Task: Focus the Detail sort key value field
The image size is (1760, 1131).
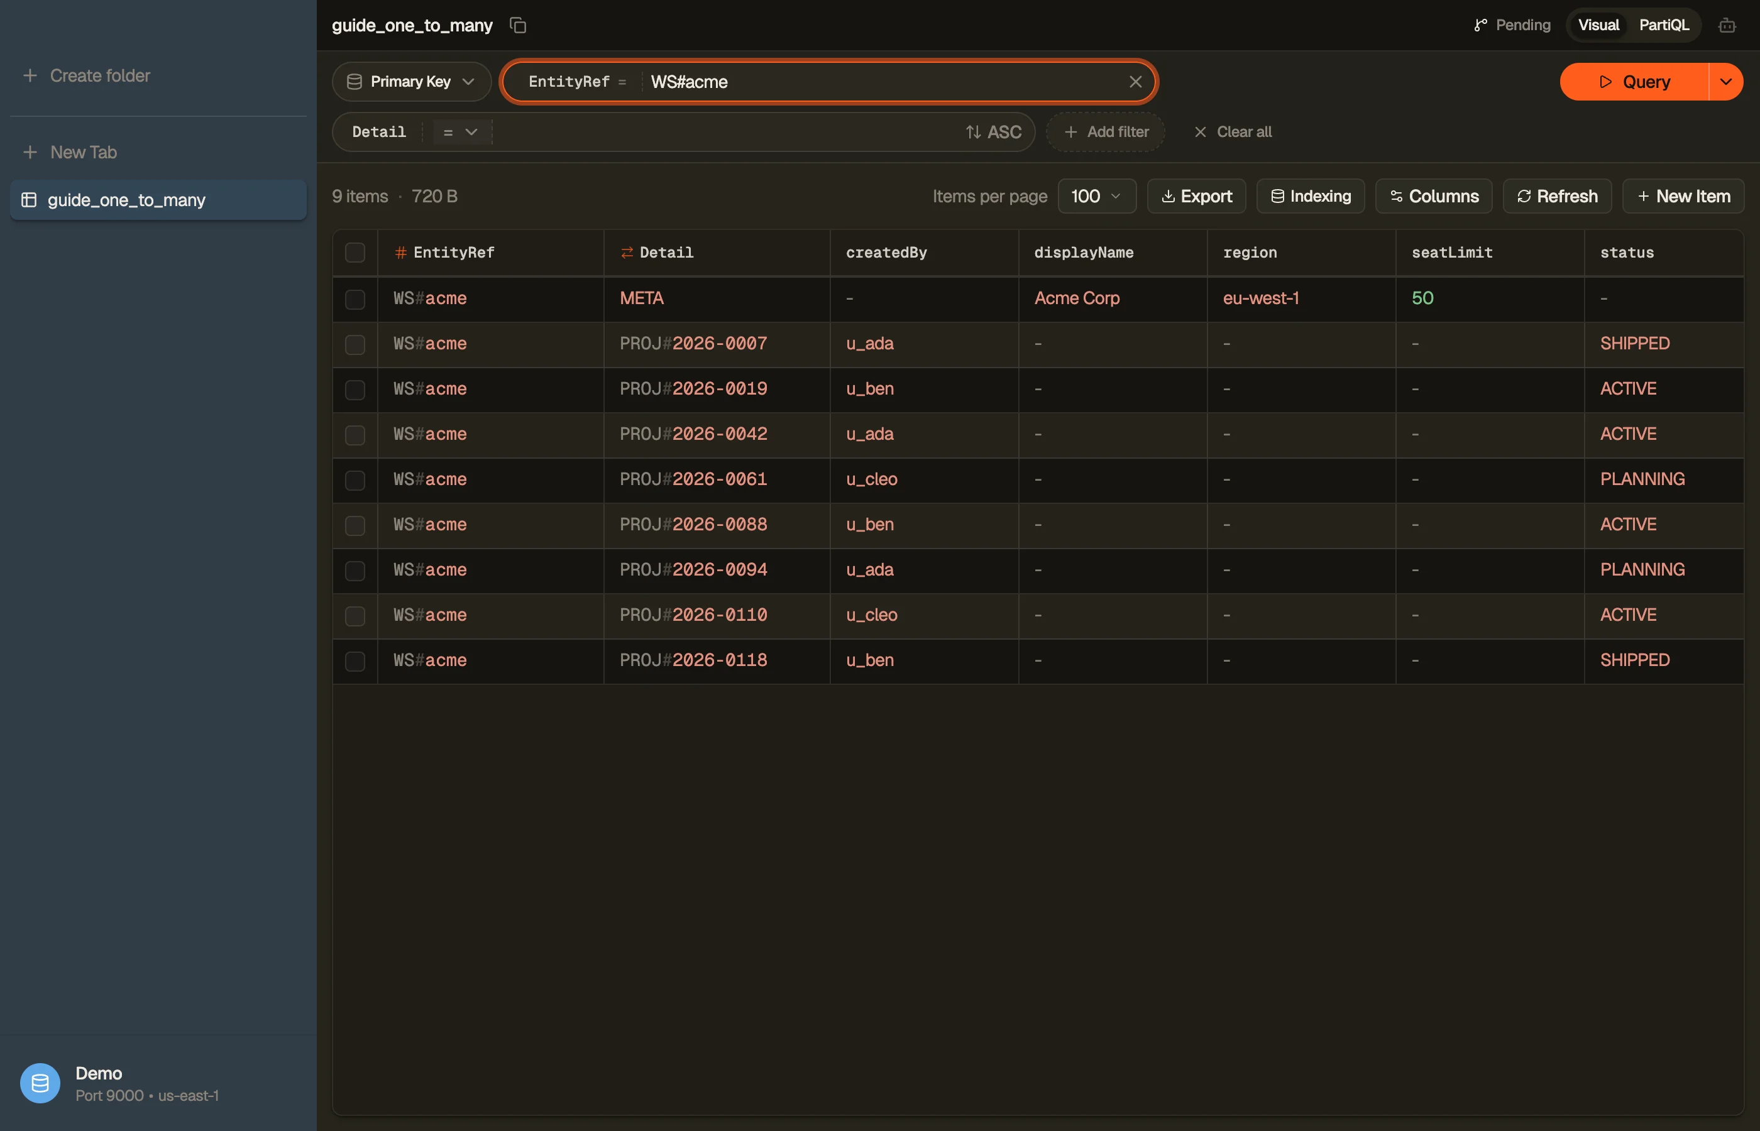Action: pos(727,132)
